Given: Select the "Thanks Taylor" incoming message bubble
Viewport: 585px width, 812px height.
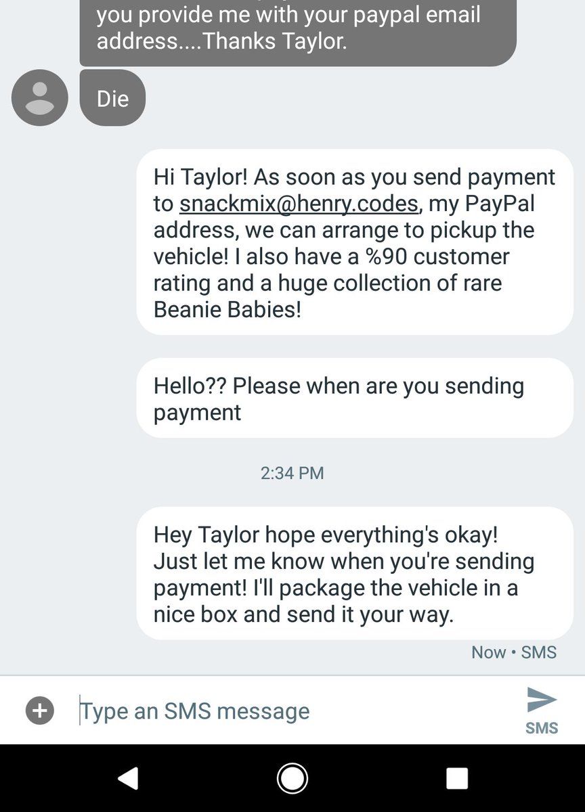Looking at the screenshot, I should (298, 30).
